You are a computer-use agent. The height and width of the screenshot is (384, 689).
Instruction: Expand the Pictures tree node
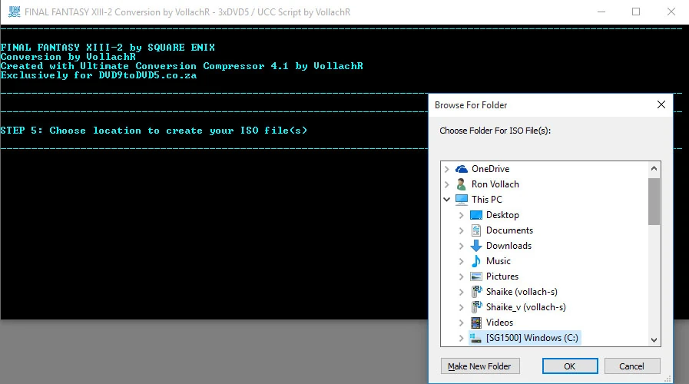pos(461,276)
